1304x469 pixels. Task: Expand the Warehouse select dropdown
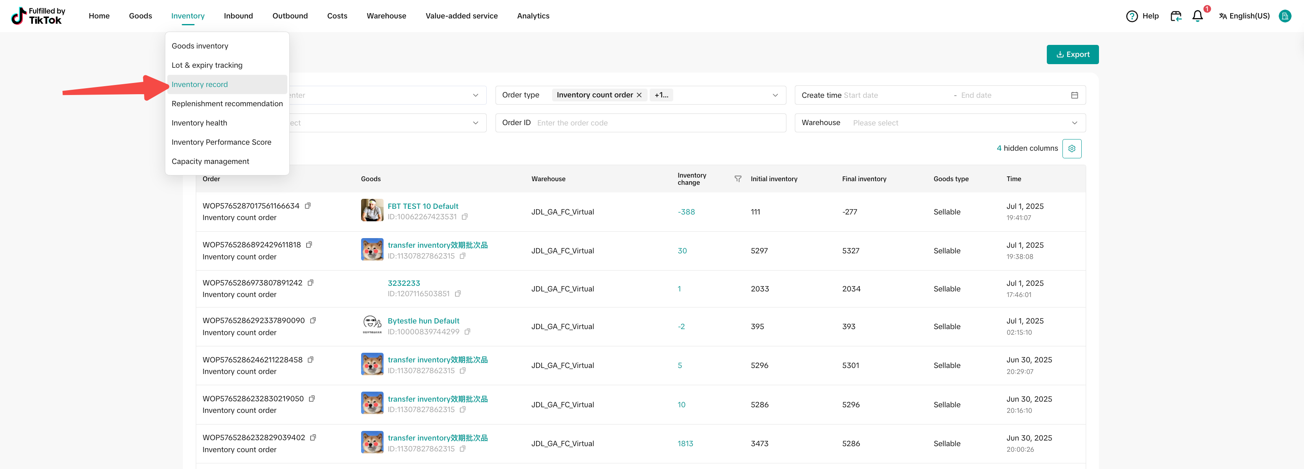click(x=1074, y=123)
